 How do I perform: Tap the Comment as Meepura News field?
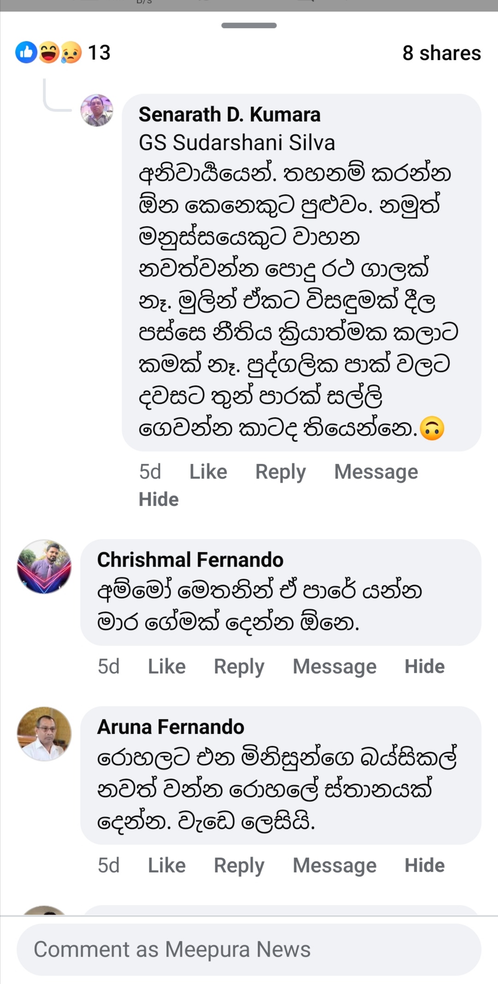pyautogui.click(x=249, y=949)
